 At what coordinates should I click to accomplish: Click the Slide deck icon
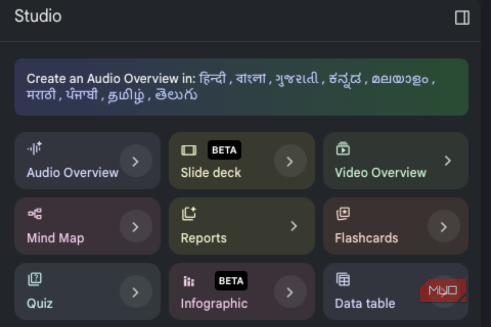(189, 150)
